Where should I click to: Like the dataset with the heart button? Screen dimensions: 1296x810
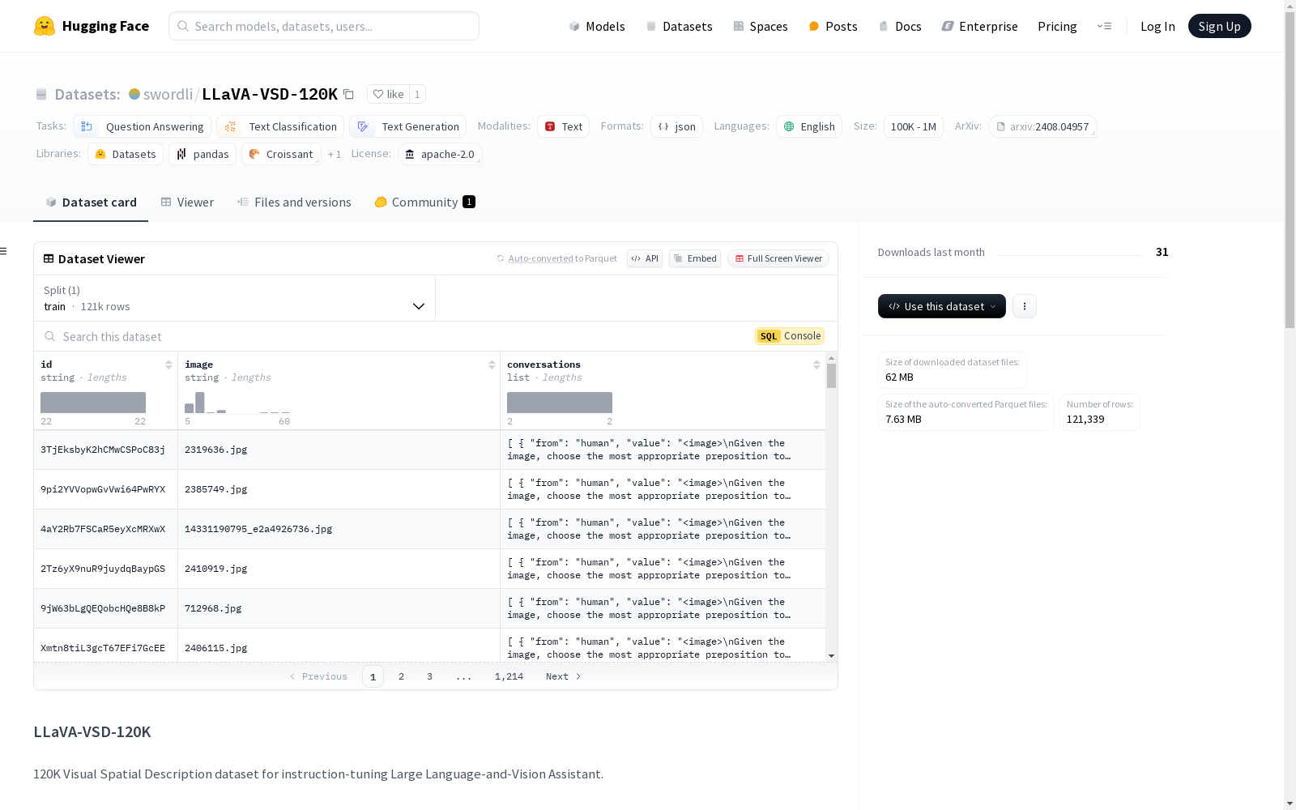pos(388,94)
